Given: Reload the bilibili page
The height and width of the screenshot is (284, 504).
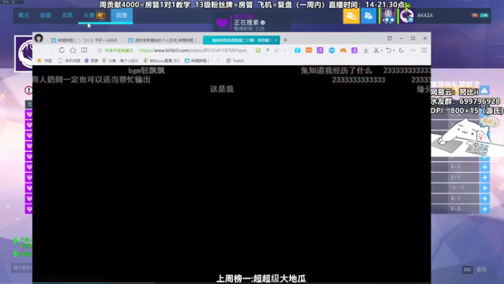Looking at the screenshot, I should pos(62,50).
